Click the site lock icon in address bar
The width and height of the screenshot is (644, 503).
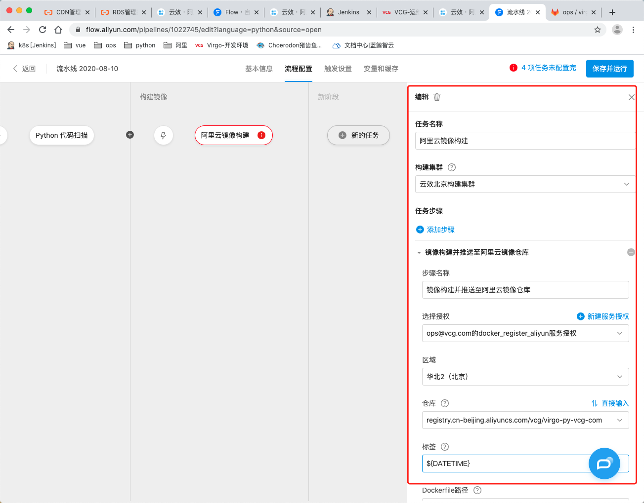click(78, 30)
